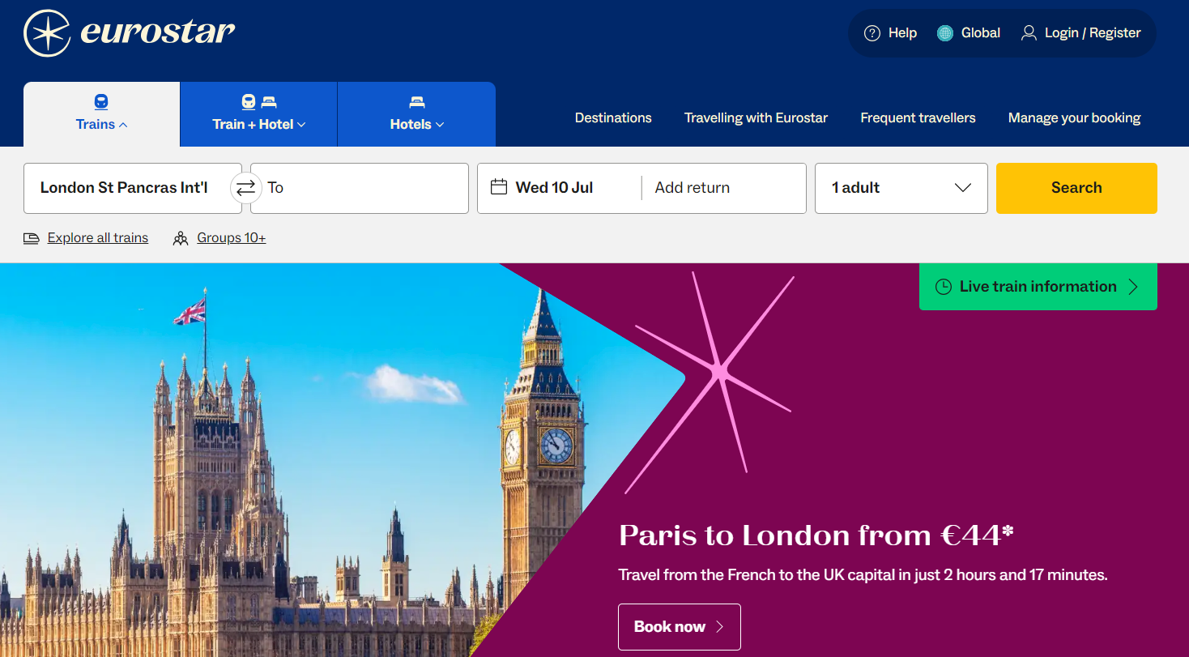The image size is (1189, 657).
Task: Open the calendar icon beside Wed 10 Jul
Action: pos(499,187)
